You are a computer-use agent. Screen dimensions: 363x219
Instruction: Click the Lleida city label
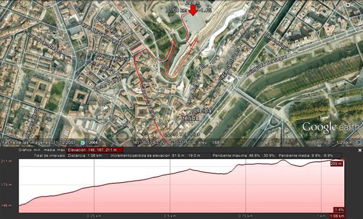203,111
